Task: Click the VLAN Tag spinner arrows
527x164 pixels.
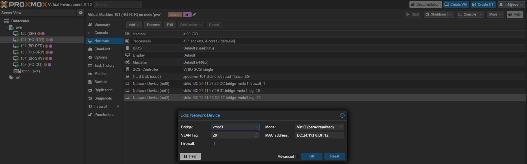Action: [x=256, y=135]
